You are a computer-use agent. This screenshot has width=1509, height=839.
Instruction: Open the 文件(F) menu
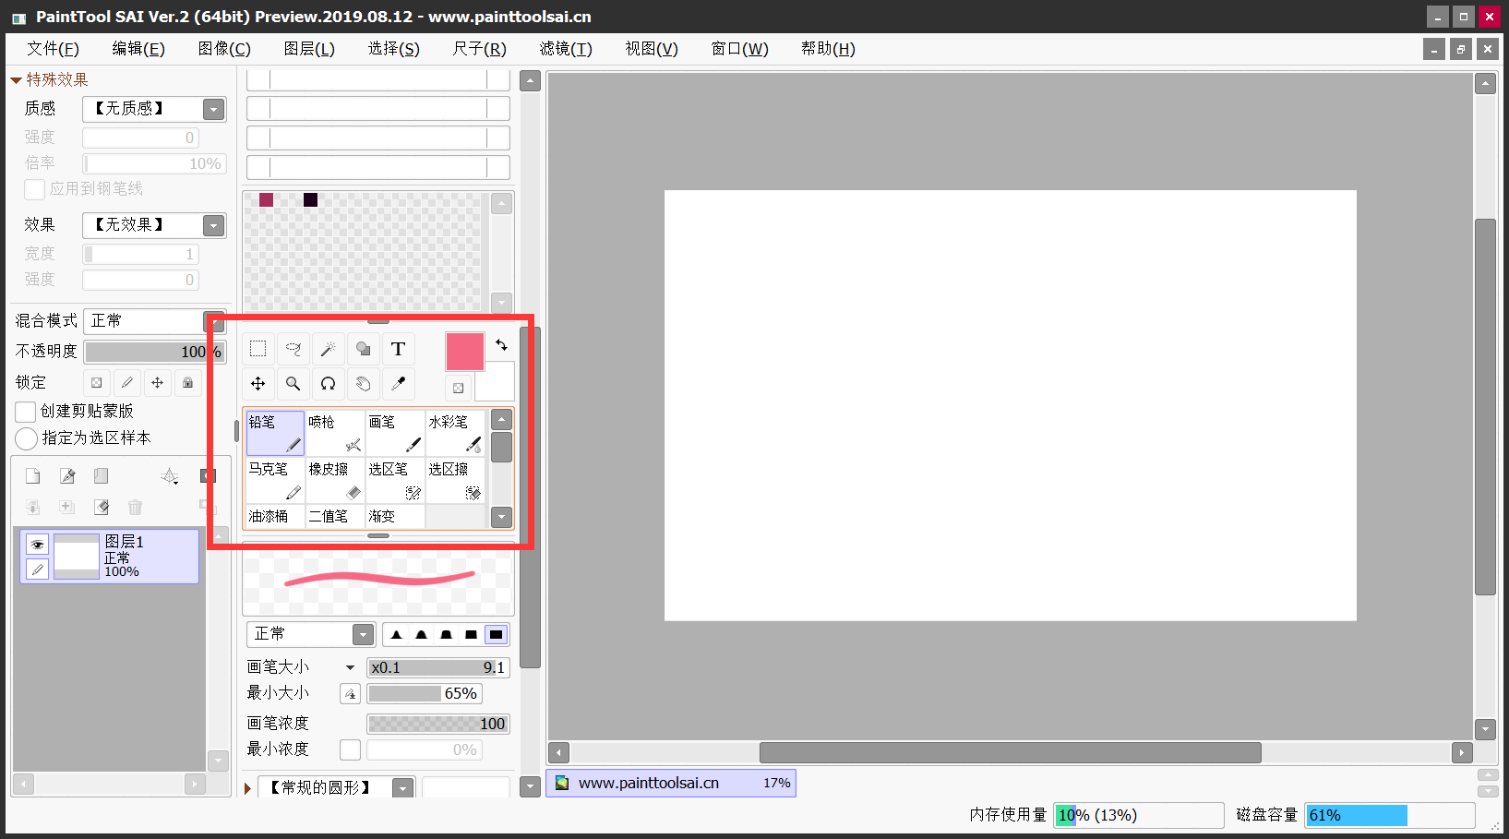[x=53, y=49]
